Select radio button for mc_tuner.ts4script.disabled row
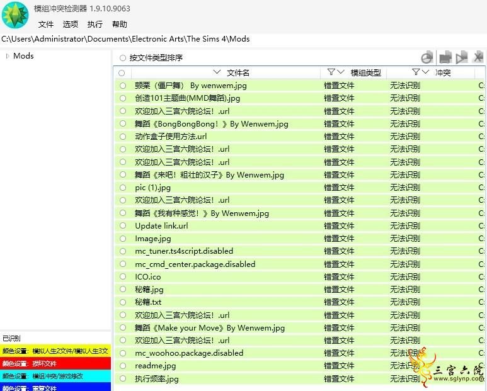The width and height of the screenshot is (487, 391). (123, 251)
